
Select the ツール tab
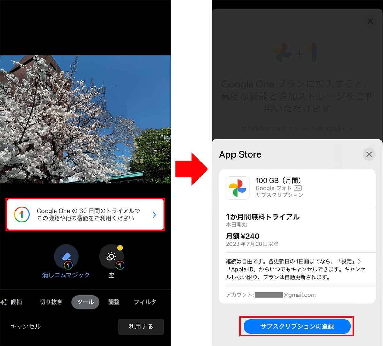coord(85,302)
